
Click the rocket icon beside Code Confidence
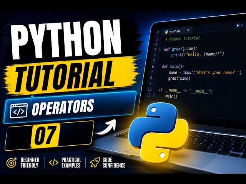tap(95, 163)
